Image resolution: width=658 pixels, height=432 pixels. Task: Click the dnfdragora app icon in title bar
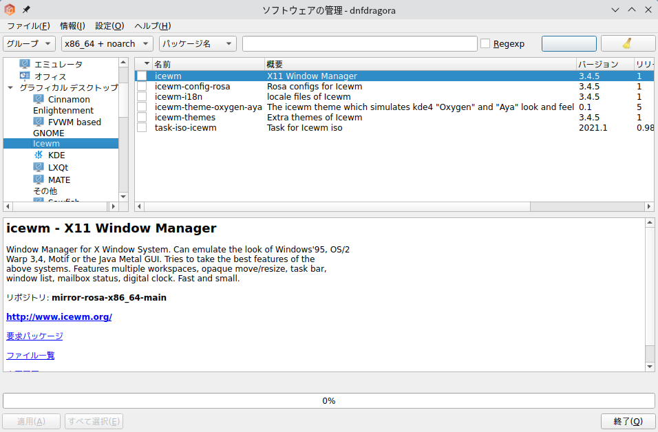9,9
